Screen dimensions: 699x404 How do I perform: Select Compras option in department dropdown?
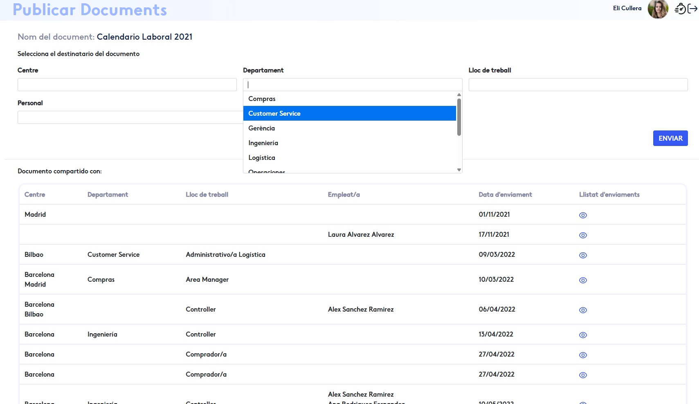click(262, 99)
